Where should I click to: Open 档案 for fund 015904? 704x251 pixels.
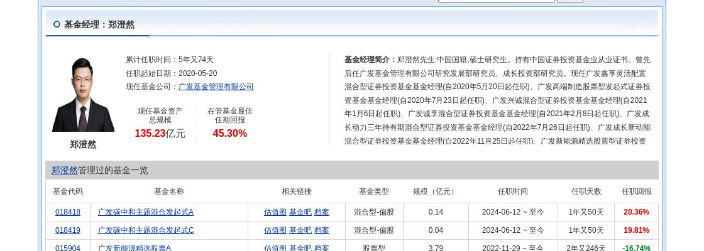point(321,248)
